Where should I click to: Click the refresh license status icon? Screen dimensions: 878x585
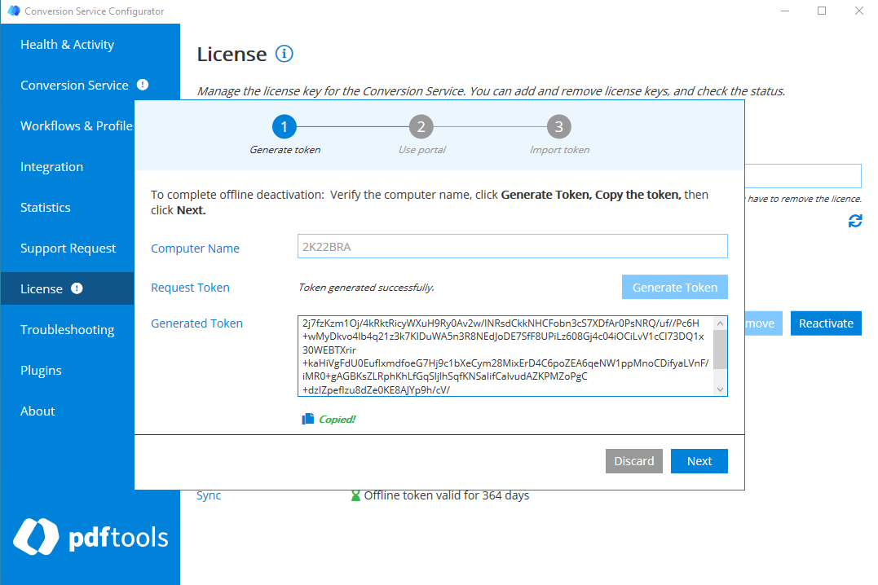click(x=854, y=221)
